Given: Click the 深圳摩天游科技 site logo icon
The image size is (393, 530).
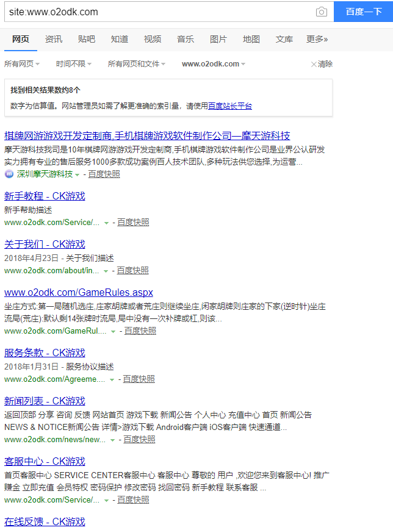Looking at the screenshot, I should pyautogui.click(x=9, y=174).
